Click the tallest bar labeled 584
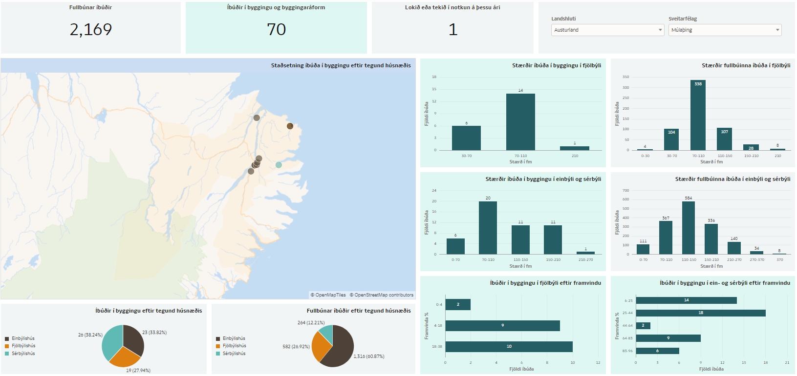The width and height of the screenshot is (797, 376). pyautogui.click(x=688, y=228)
